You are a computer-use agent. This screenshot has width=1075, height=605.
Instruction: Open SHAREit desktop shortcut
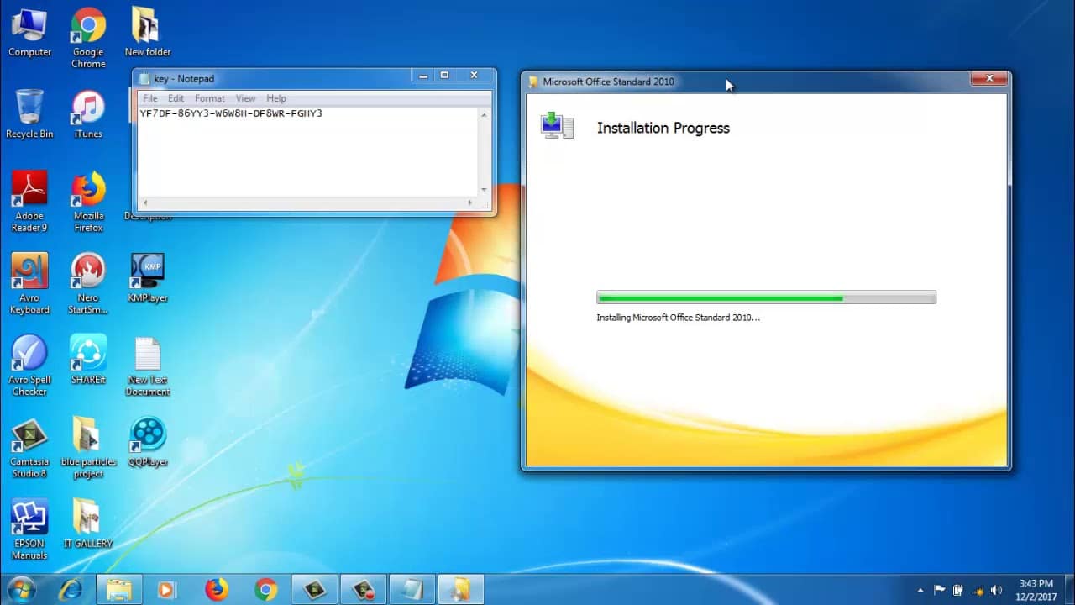(88, 360)
